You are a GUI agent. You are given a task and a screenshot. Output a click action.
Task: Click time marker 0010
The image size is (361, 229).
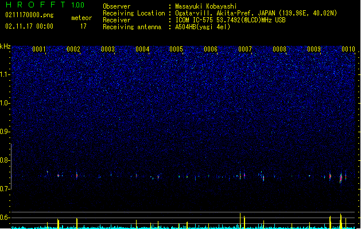(x=348, y=49)
